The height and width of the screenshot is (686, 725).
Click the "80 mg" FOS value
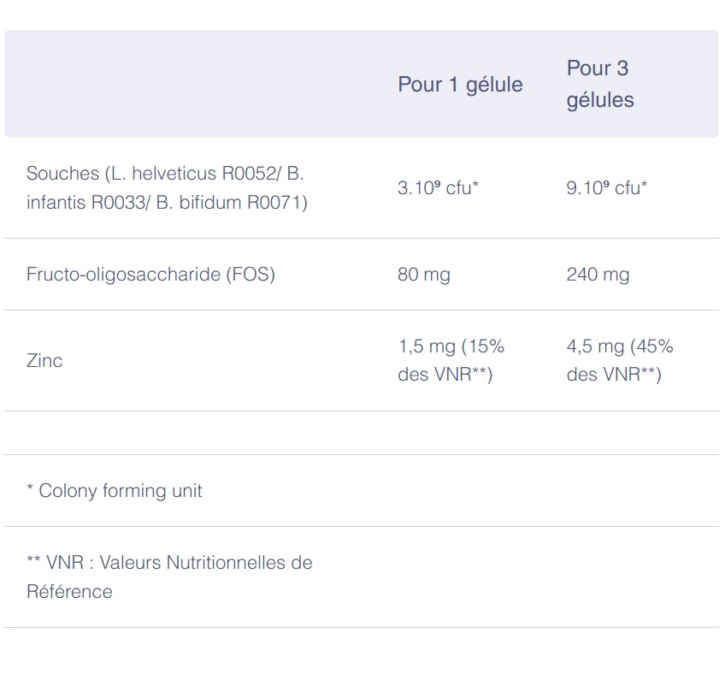coord(423,275)
